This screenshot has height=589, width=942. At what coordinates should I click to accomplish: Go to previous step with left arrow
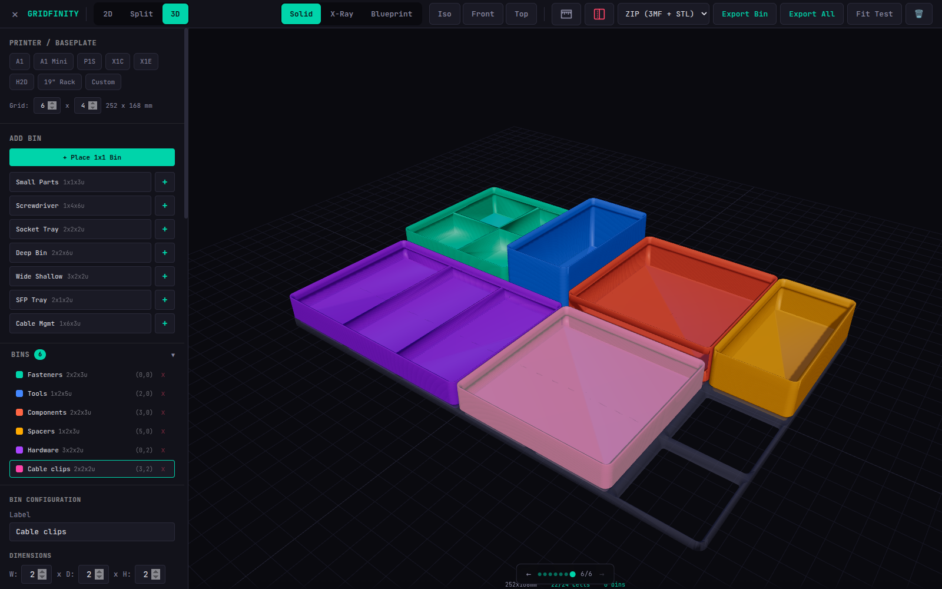[529, 574]
